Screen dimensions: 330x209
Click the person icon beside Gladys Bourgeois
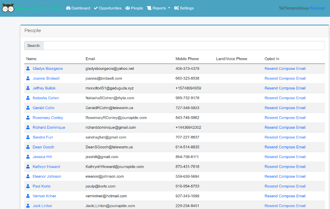(x=28, y=69)
